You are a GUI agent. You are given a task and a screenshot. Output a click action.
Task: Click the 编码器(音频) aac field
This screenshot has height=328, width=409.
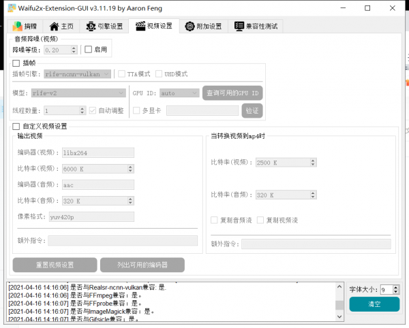pyautogui.click(x=98, y=185)
